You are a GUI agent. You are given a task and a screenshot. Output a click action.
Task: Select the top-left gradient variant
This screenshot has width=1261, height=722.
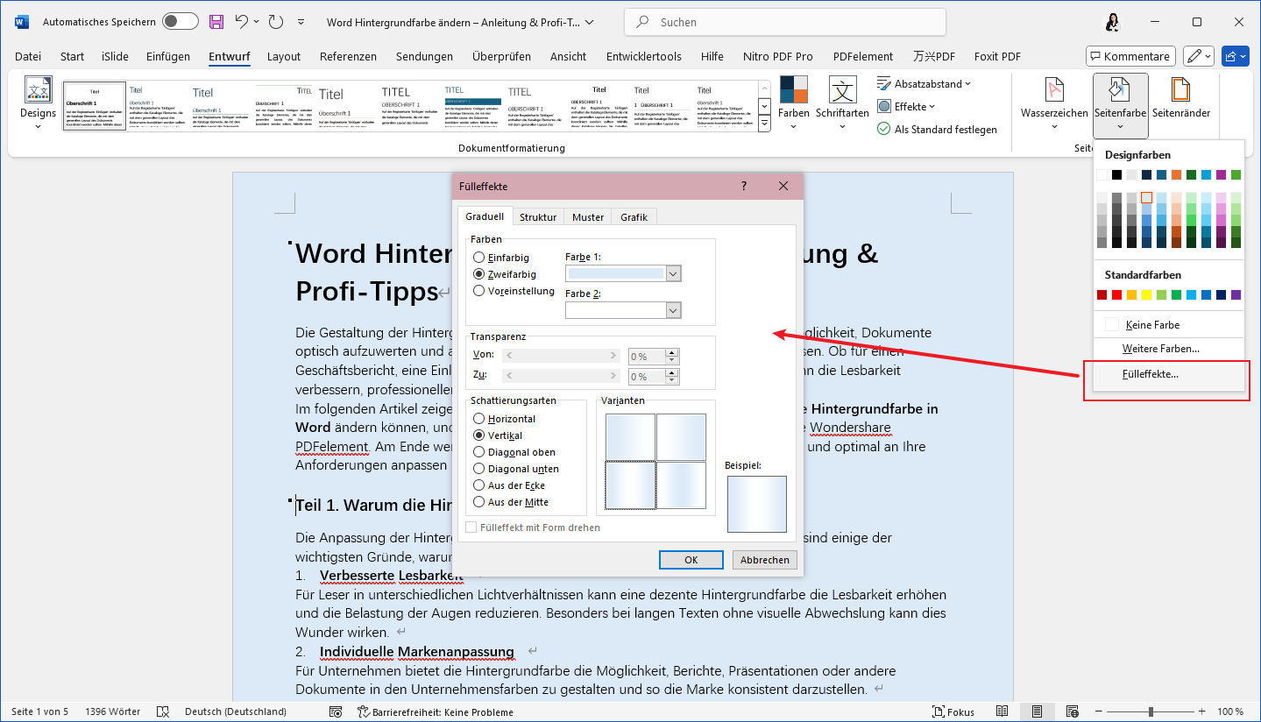(631, 436)
